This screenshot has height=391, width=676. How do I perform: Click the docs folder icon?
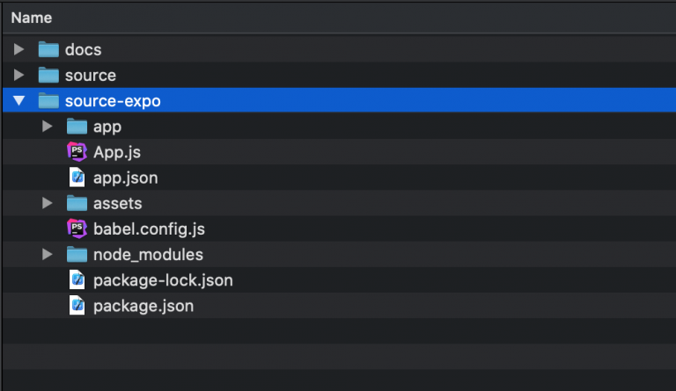click(48, 49)
